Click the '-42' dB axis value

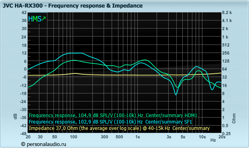pyautogui.click(x=24, y=126)
